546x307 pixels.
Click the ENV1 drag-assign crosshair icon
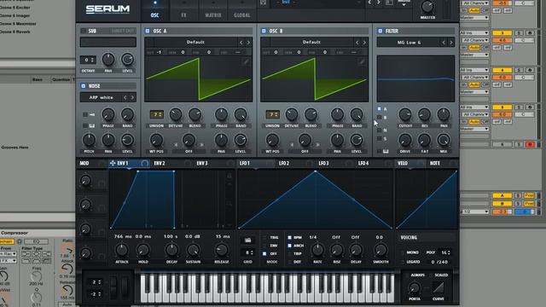coord(113,163)
